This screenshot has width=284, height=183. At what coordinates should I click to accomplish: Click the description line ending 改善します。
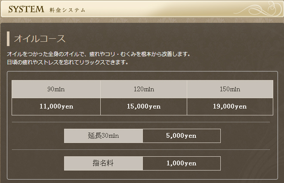99,54
